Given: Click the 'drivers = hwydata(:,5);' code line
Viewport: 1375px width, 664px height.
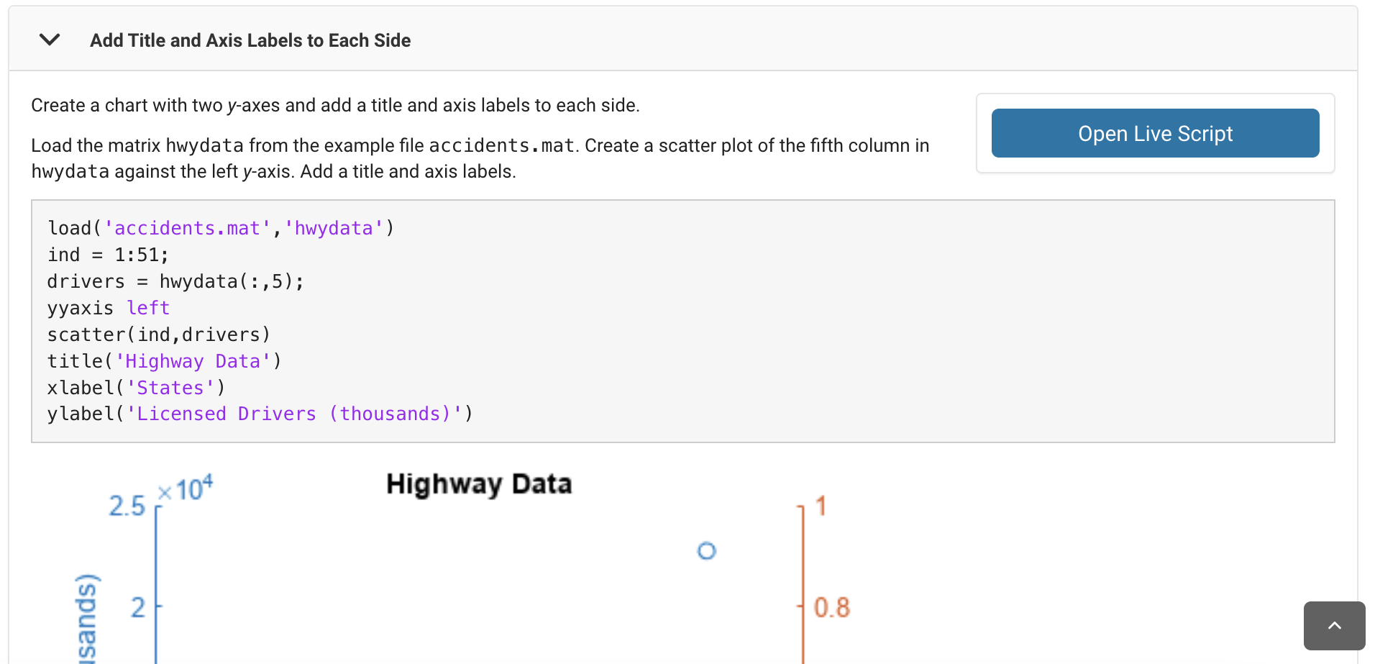Looking at the screenshot, I should [x=175, y=281].
